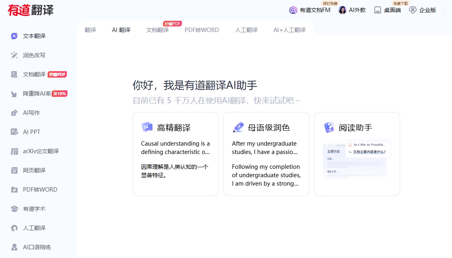Viewport: 452px width, 258px height.
Task: Click the 桌面端 desktop download icon
Action: coord(378,10)
